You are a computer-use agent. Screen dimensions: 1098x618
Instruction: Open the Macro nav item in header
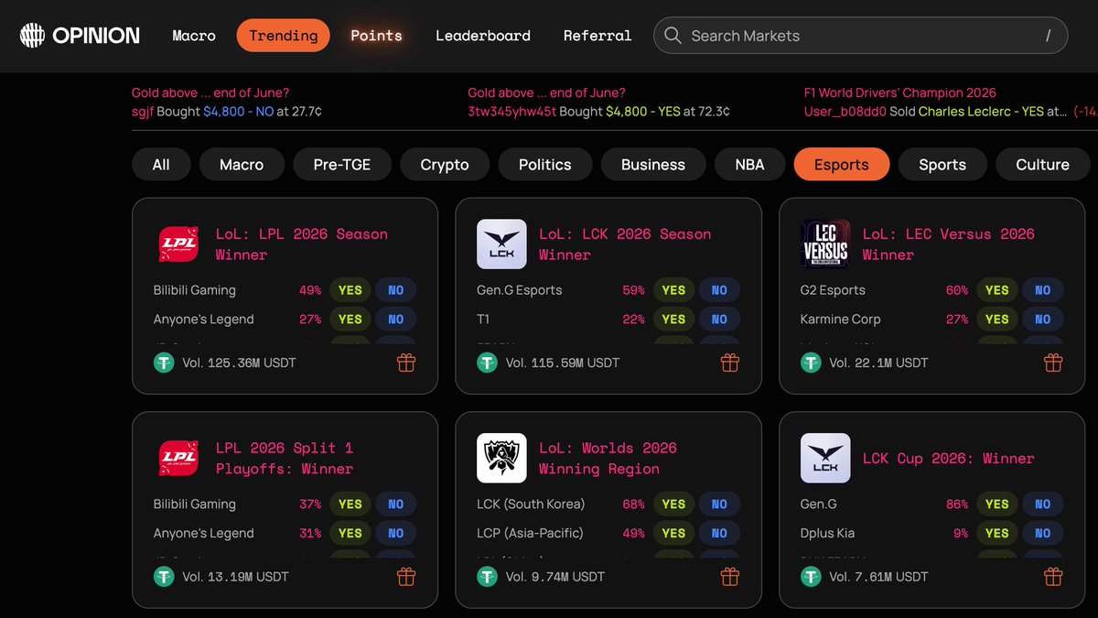194,36
